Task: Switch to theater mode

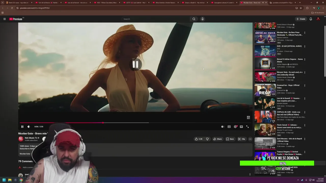Action: pos(241,127)
